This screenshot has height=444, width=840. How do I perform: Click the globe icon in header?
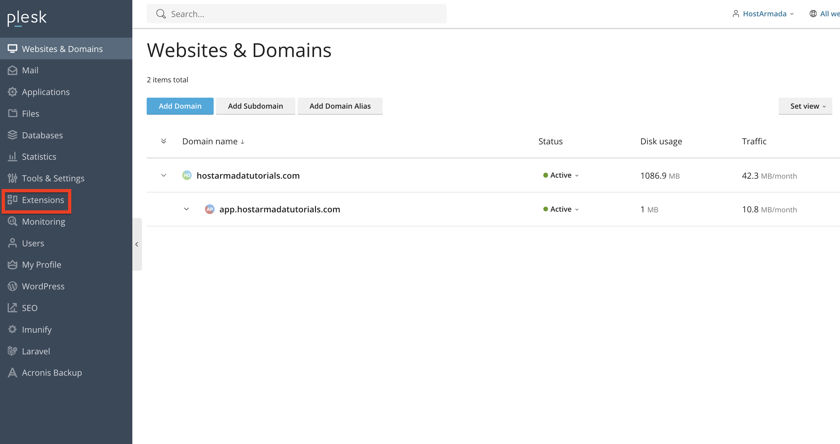pos(813,14)
